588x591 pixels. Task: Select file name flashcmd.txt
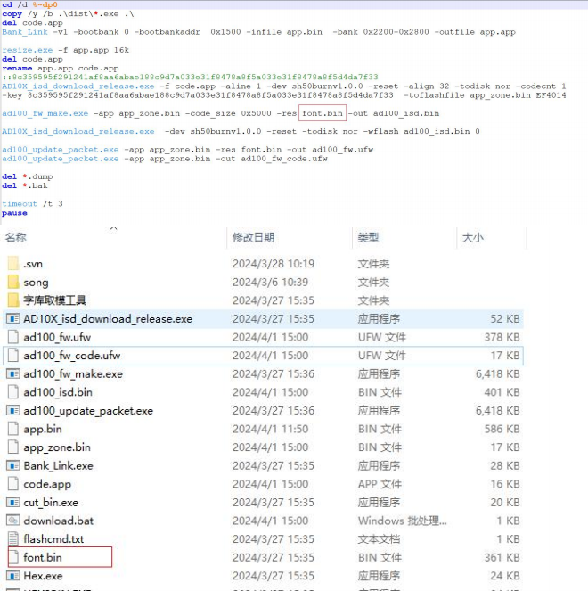coord(53,539)
